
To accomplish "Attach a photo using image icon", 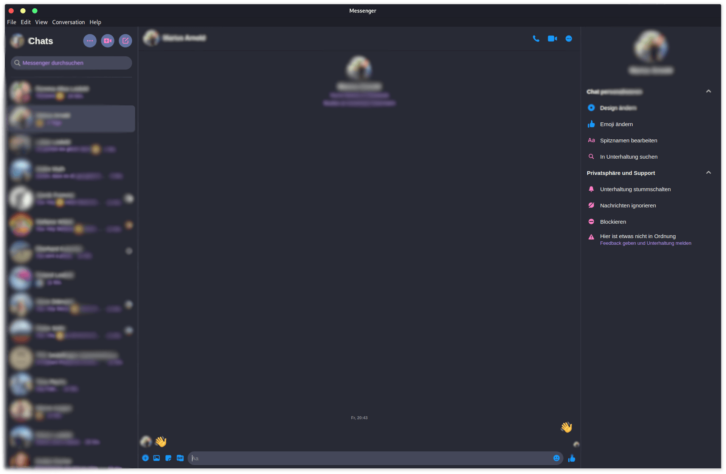I will [157, 458].
